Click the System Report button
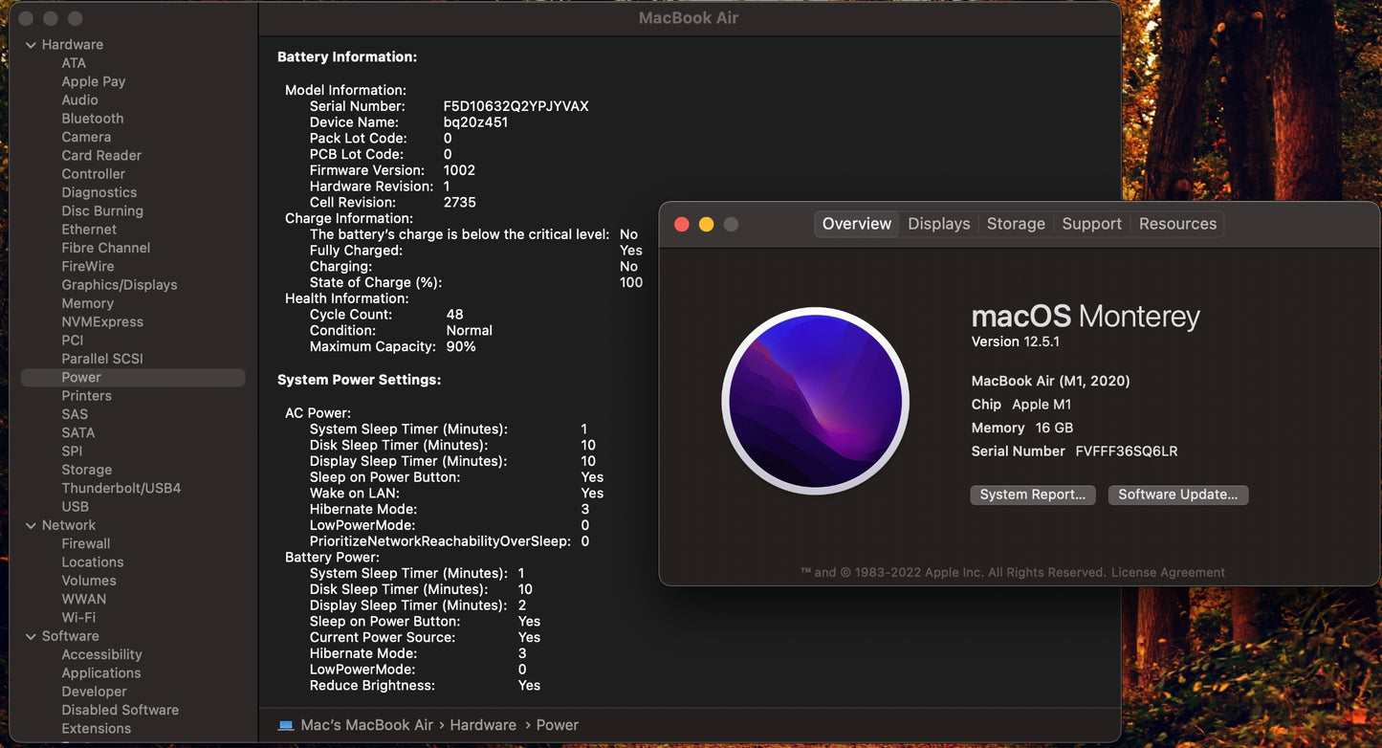 click(1032, 495)
